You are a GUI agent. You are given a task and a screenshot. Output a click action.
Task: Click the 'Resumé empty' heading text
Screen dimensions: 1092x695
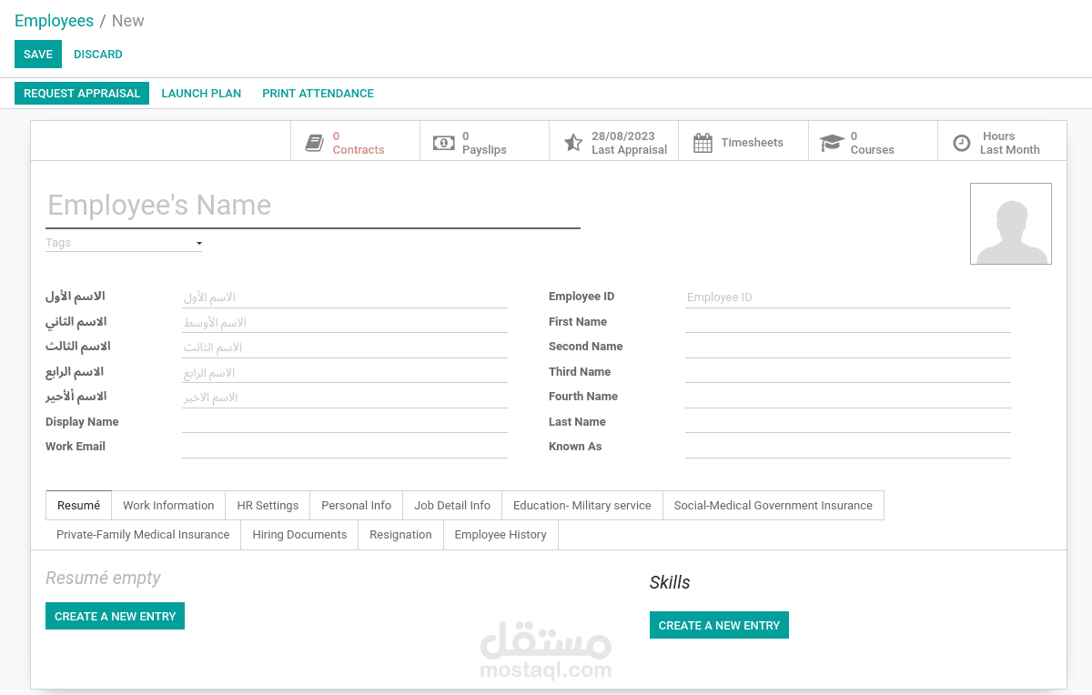(103, 578)
